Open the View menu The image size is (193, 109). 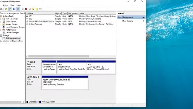[12, 5]
